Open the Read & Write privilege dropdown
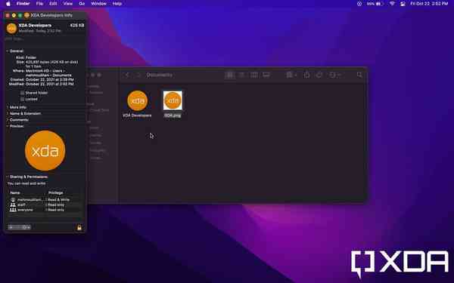Image resolution: width=454 pixels, height=283 pixels. tap(58, 199)
